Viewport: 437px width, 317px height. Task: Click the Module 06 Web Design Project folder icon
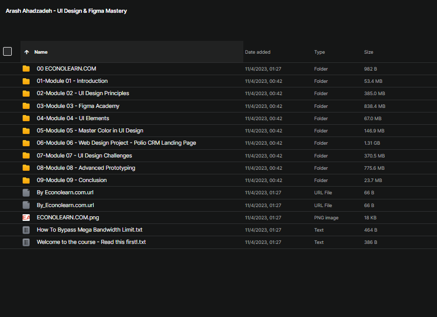click(26, 143)
